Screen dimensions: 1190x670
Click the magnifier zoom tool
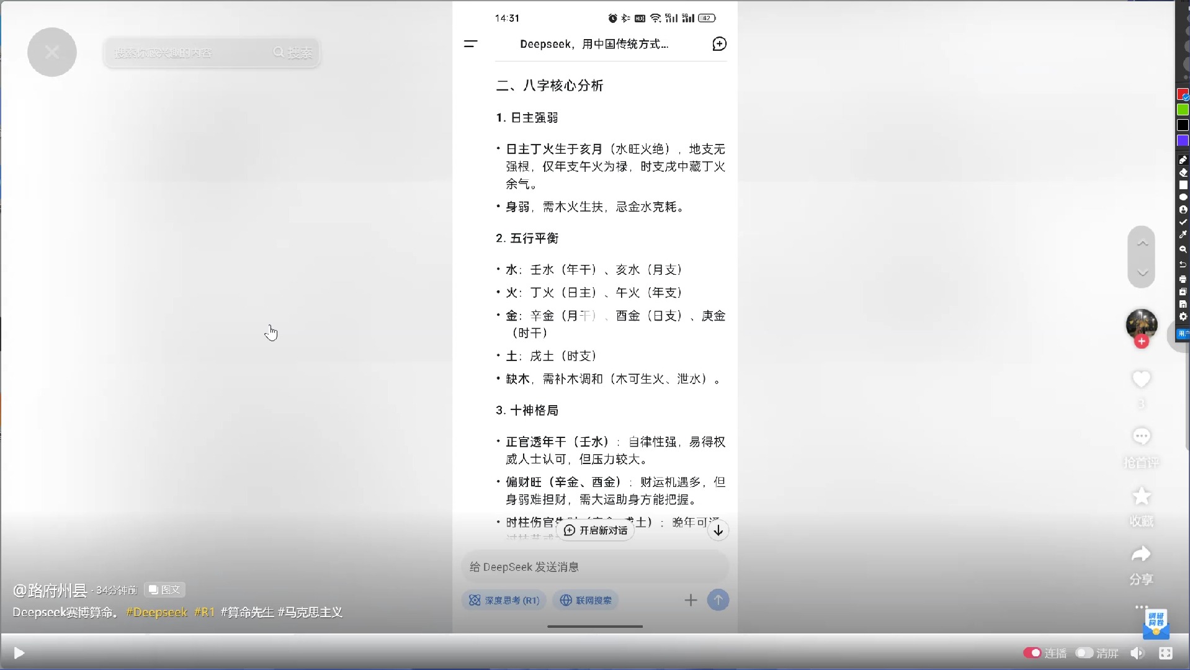pyautogui.click(x=1183, y=249)
